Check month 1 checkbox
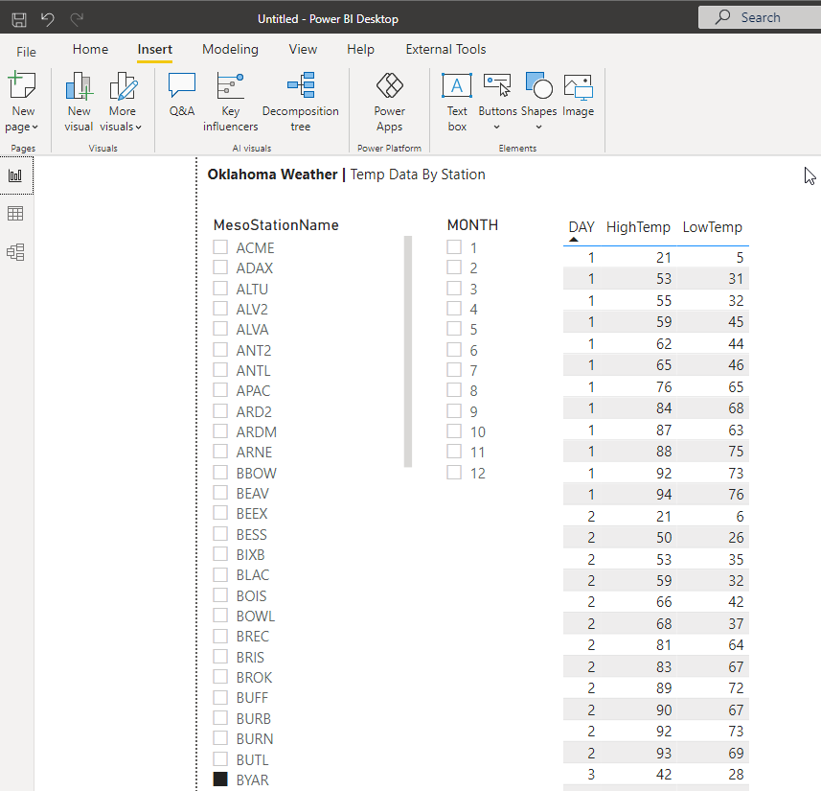This screenshot has height=791, width=821. click(454, 247)
